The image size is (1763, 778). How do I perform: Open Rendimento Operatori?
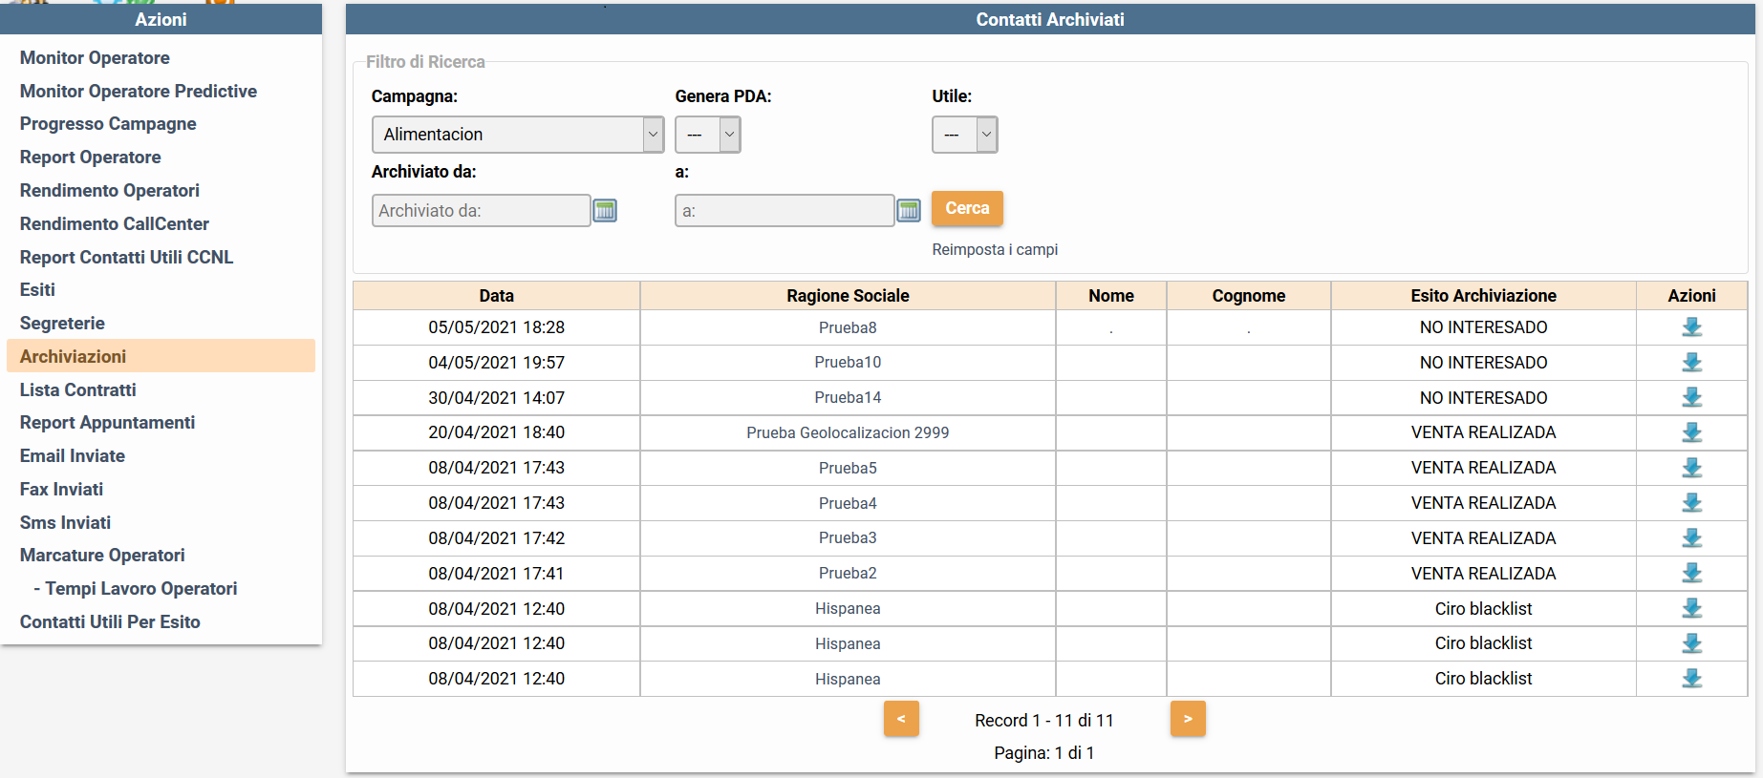pos(110,191)
